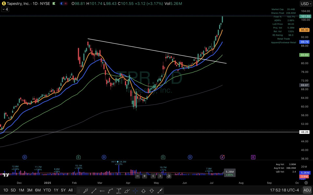Open the earnings marker in May
The width and height of the screenshot is (313, 195).
pyautogui.click(x=163, y=157)
